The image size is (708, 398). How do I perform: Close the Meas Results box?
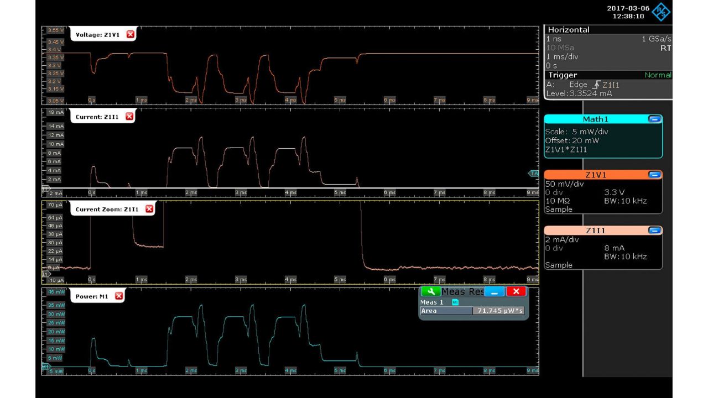[x=516, y=291]
